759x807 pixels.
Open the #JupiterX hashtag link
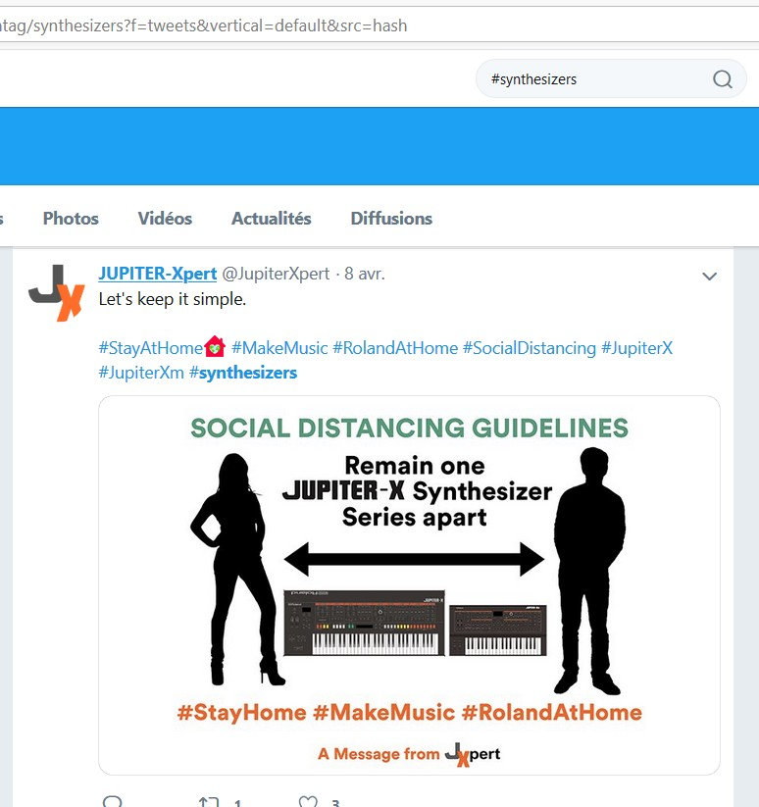click(x=637, y=348)
